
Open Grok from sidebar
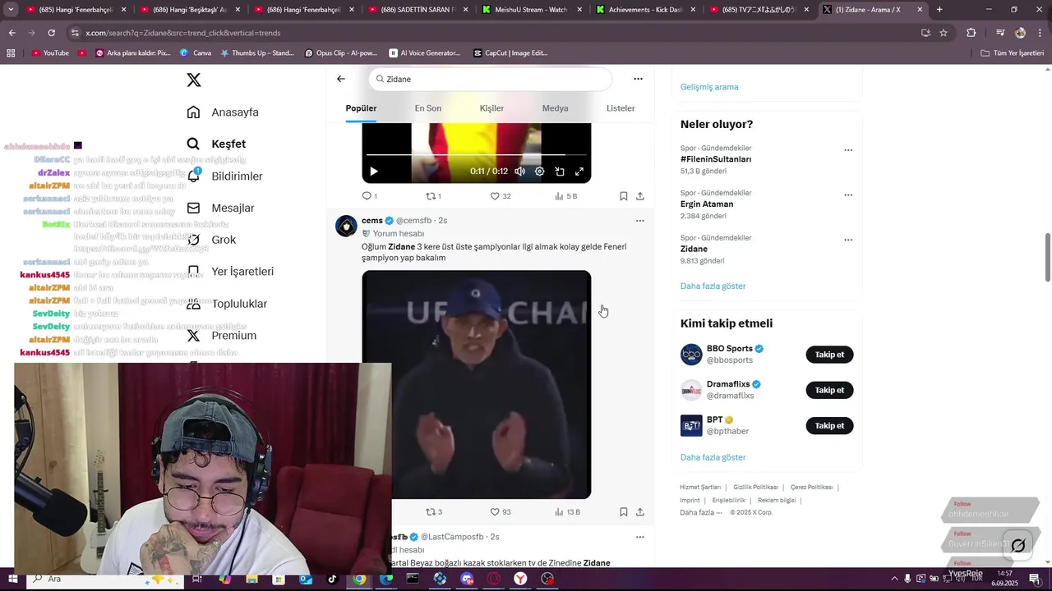click(211, 240)
